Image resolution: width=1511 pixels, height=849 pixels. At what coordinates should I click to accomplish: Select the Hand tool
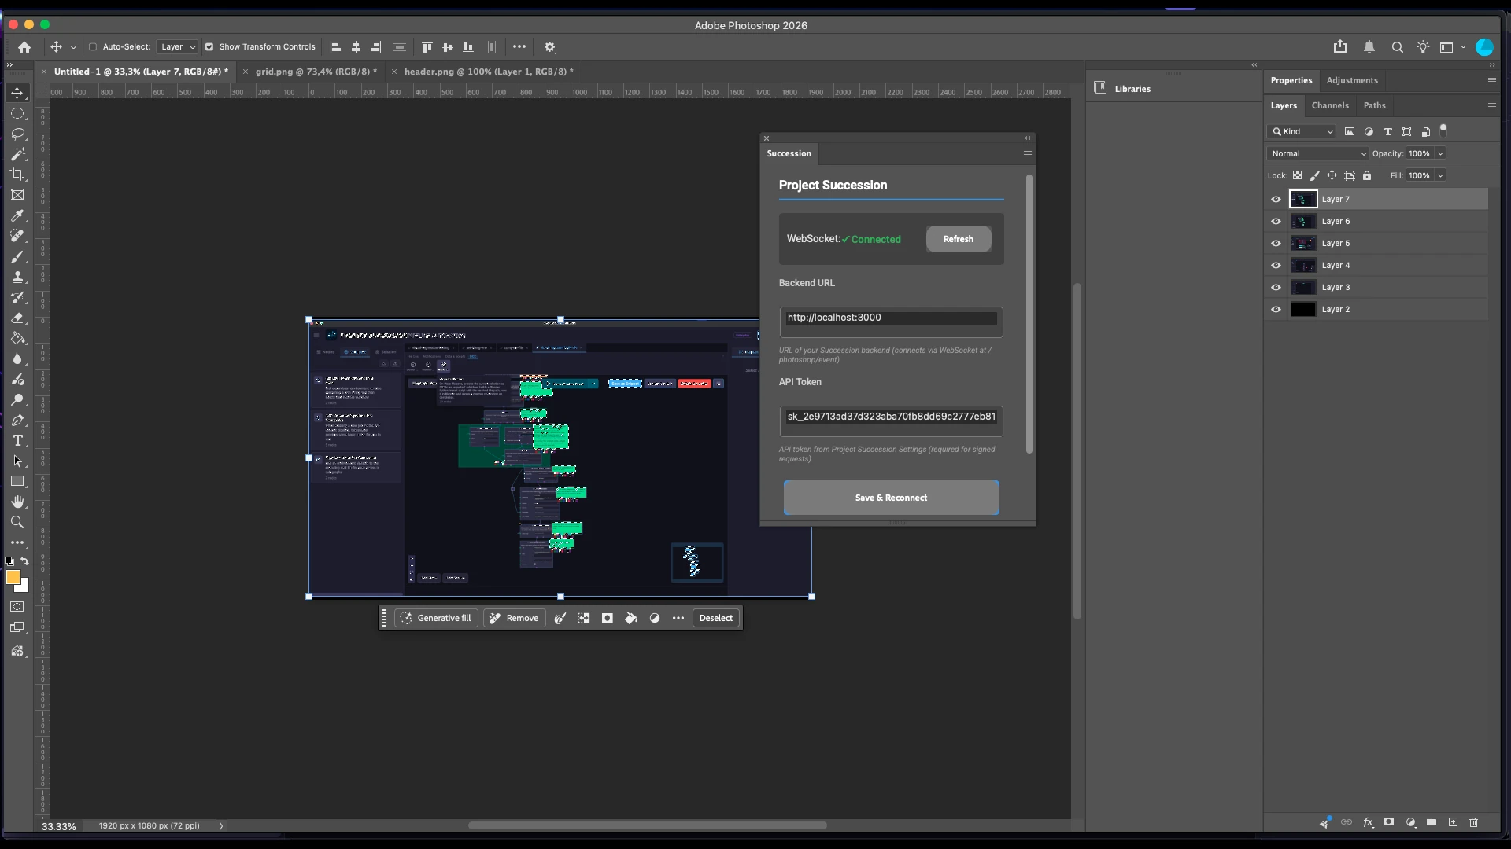click(x=17, y=502)
